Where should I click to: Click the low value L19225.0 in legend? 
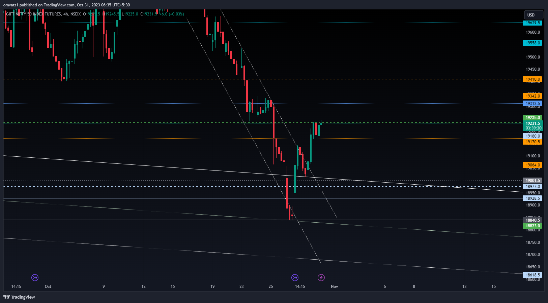pyautogui.click(x=130, y=14)
